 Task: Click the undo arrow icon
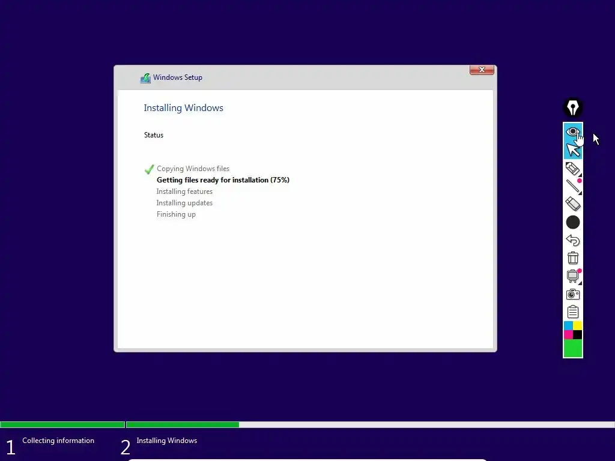pos(572,240)
